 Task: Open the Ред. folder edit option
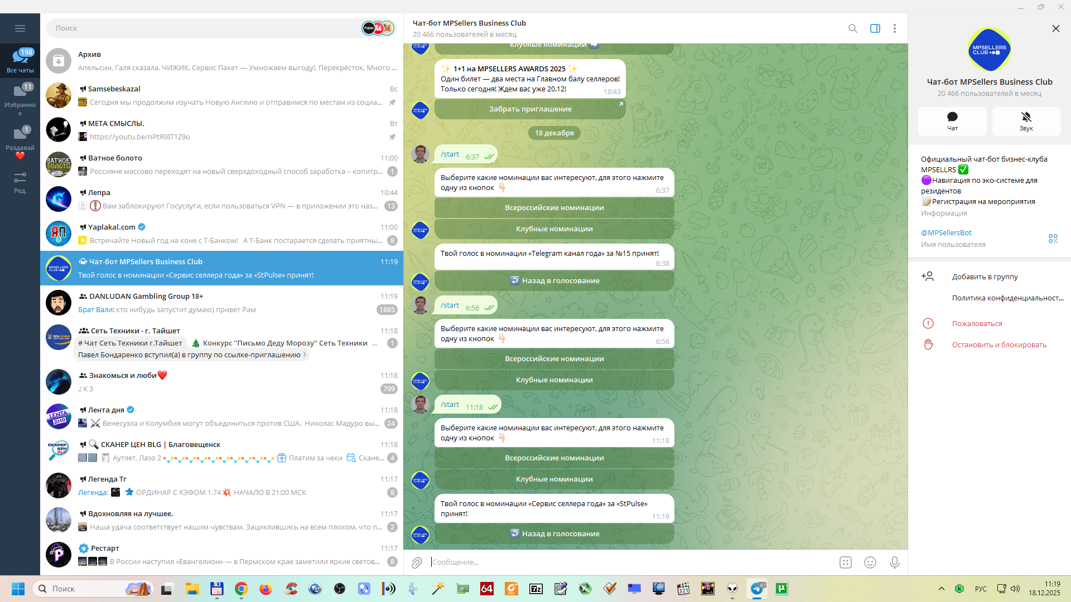pyautogui.click(x=20, y=183)
